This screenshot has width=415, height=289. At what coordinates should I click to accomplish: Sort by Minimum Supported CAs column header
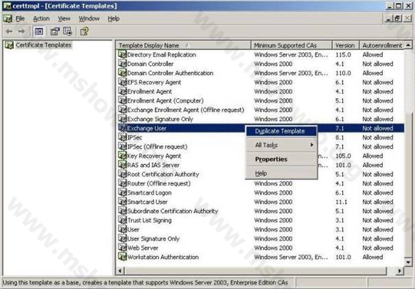pos(292,45)
